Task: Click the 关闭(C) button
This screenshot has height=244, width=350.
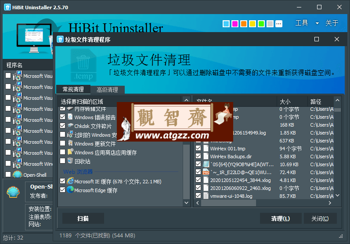Action: (x=320, y=219)
